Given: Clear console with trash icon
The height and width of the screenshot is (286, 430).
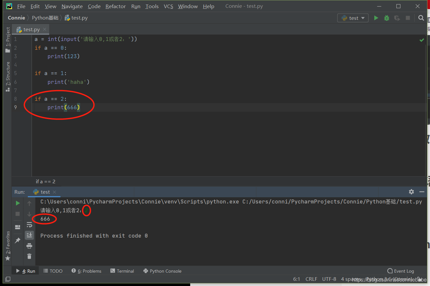Looking at the screenshot, I should (29, 256).
